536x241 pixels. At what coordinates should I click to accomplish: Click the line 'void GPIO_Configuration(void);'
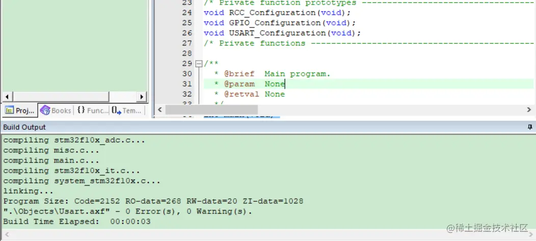point(280,23)
